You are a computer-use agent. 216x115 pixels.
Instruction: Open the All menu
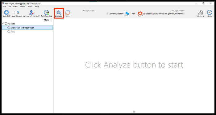click(x=10, y=6)
